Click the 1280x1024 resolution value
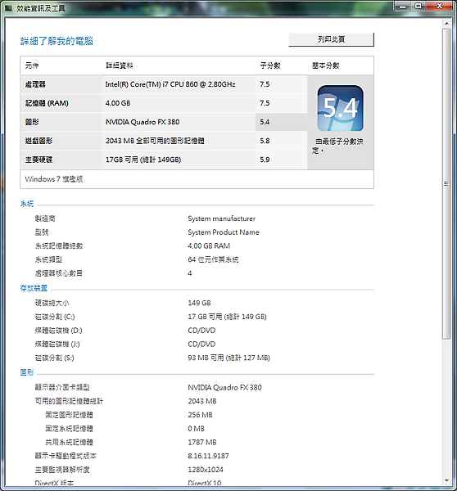The width and height of the screenshot is (457, 491). 206,470
